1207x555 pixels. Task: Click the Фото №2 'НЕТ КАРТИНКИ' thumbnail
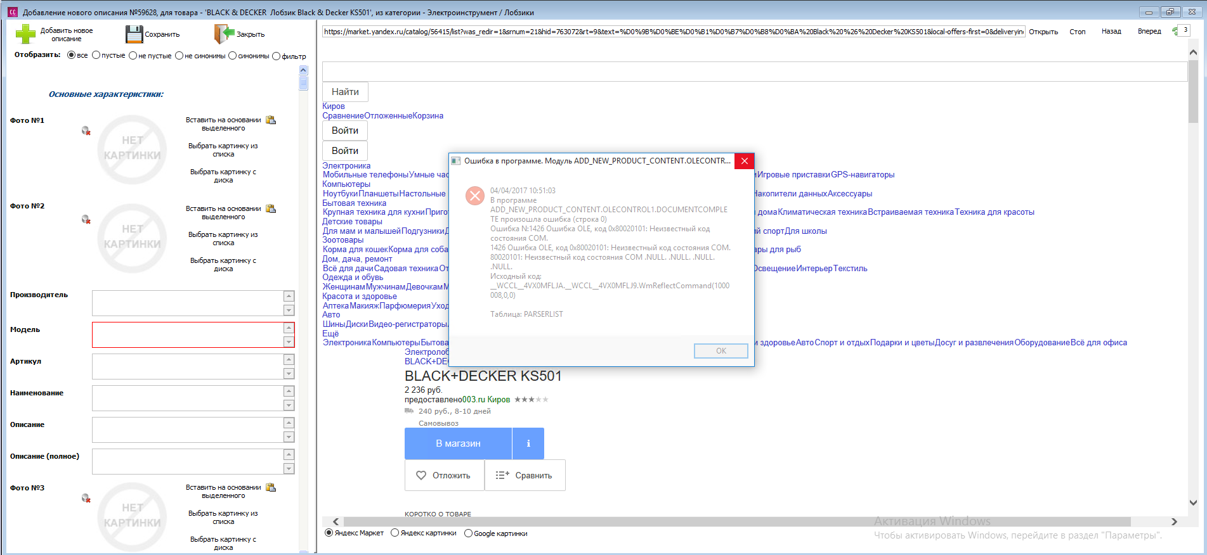132,238
